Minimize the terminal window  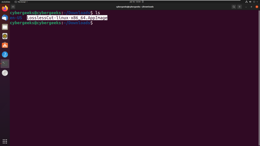(246, 7)
